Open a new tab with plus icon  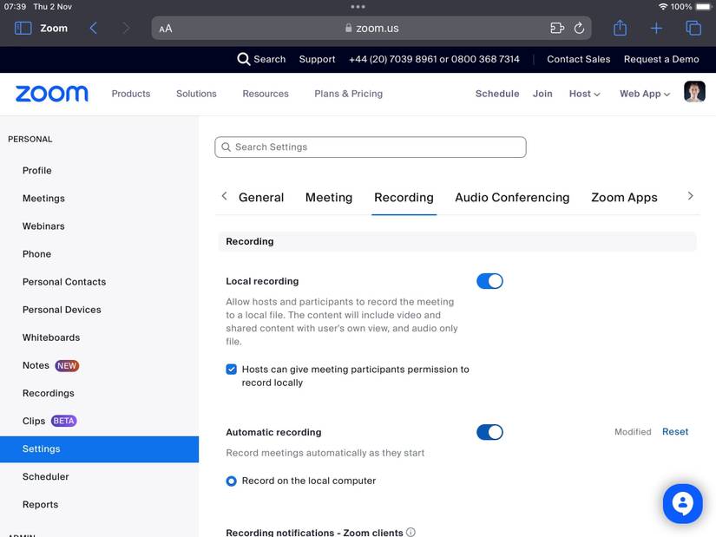(656, 28)
